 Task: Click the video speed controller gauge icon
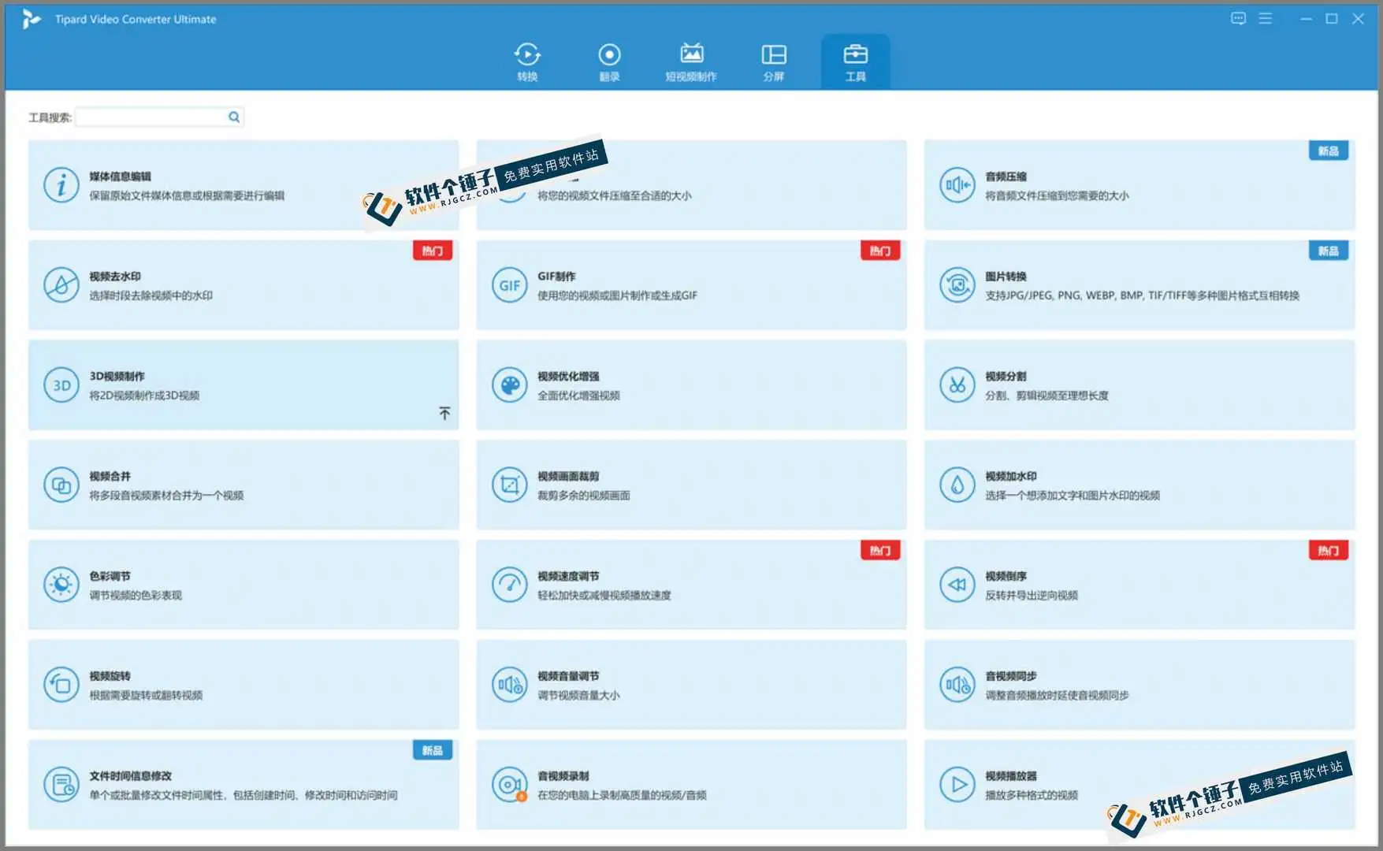(509, 585)
